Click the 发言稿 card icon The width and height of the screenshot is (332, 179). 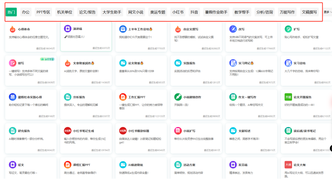pyautogui.click(x=233, y=164)
